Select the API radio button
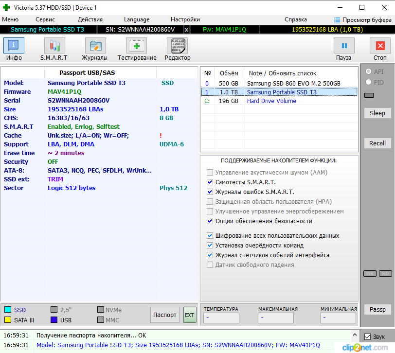The image size is (395, 353). 368,71
